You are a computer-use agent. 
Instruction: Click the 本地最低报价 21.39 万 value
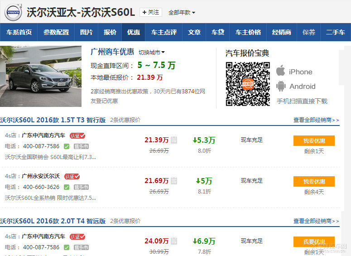(x=150, y=77)
